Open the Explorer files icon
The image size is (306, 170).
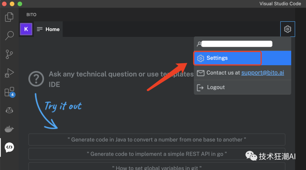coord(9,17)
